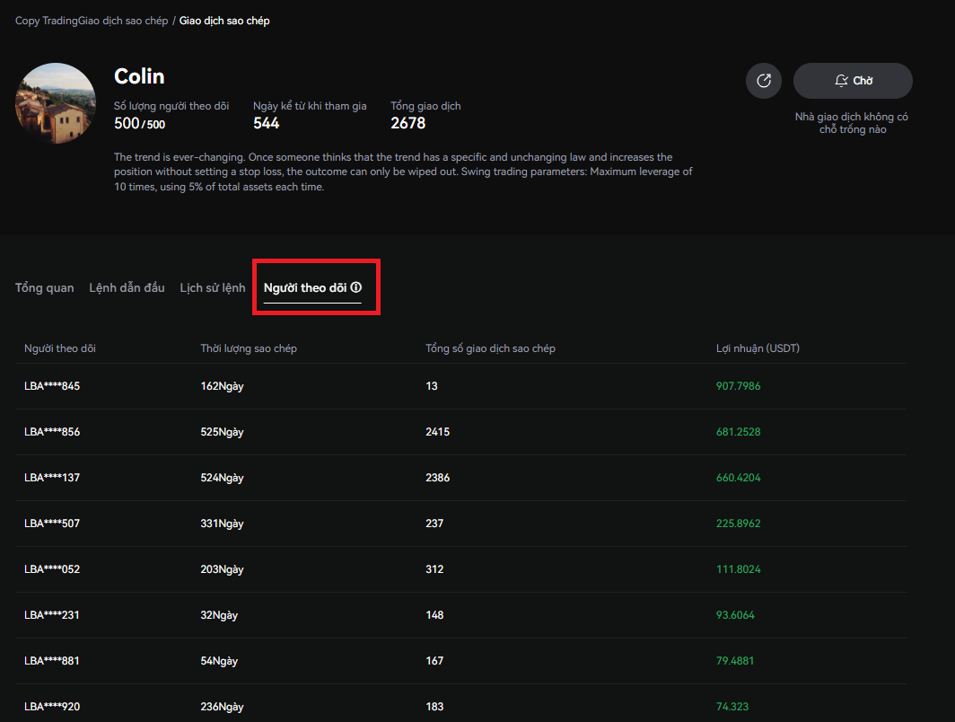The image size is (955, 722).
Task: Select follower row LBA****845
Action: point(52,386)
